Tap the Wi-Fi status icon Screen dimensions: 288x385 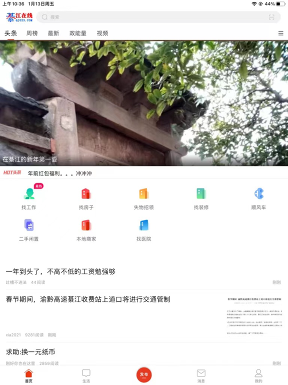[254, 4]
